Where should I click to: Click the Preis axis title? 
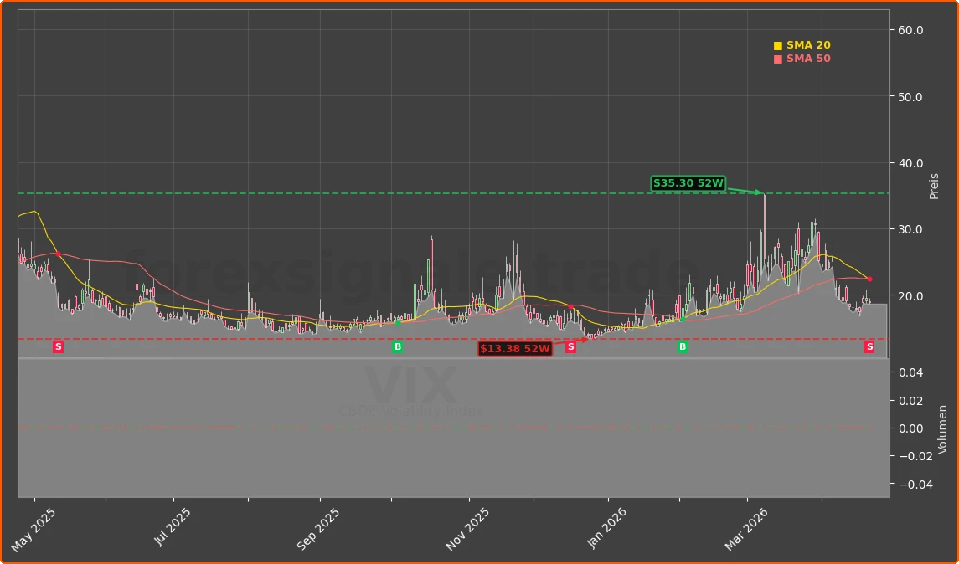click(934, 187)
